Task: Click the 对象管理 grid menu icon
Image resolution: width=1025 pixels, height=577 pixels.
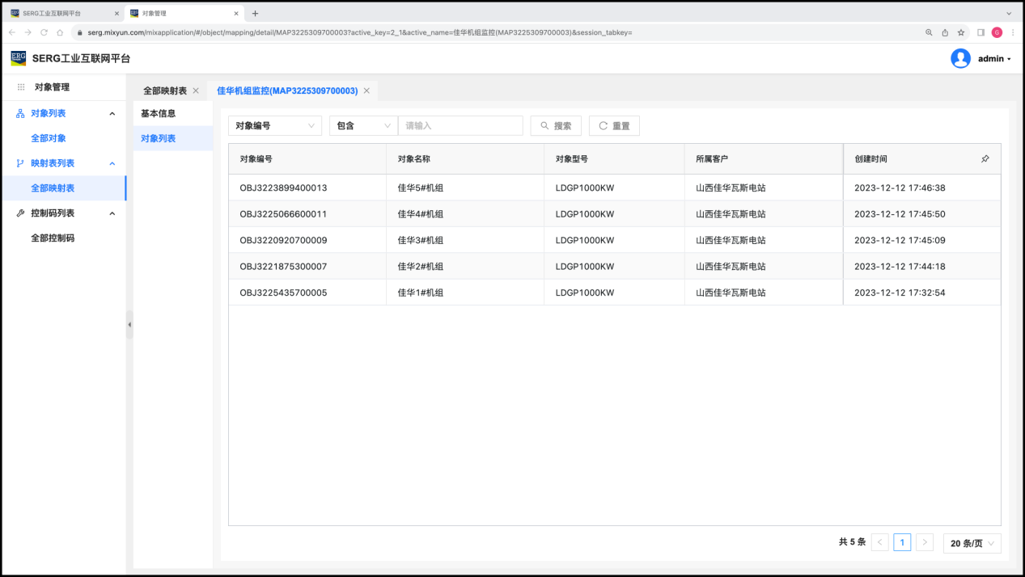Action: pyautogui.click(x=21, y=87)
